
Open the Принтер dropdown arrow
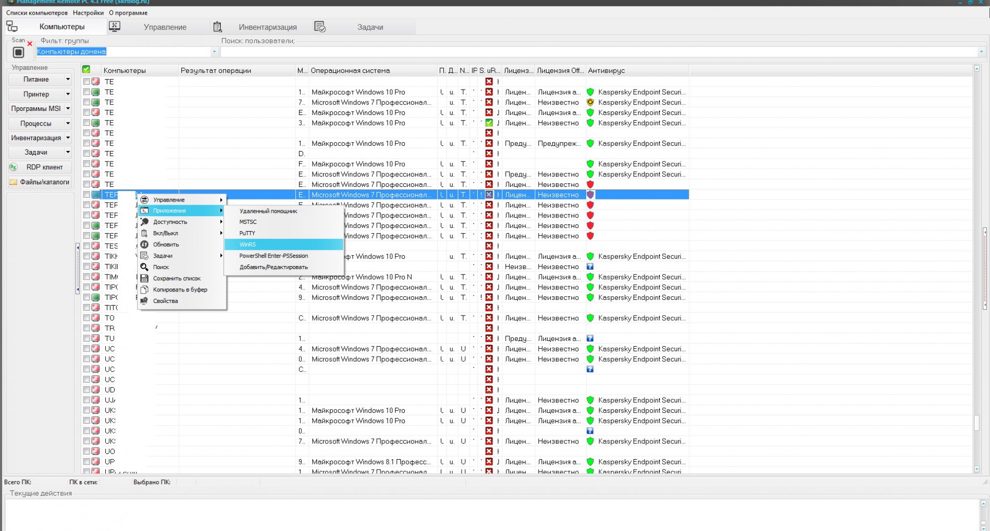point(68,94)
